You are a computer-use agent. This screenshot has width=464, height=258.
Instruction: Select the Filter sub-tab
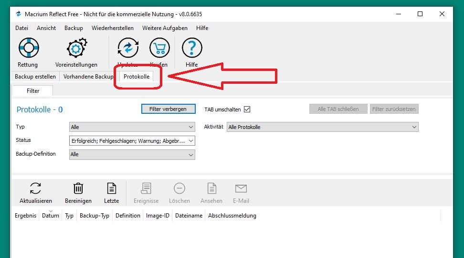(x=32, y=90)
